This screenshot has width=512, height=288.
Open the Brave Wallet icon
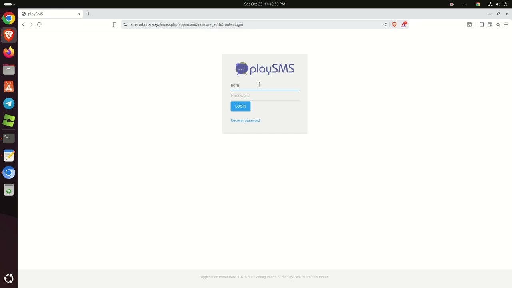coord(490,24)
